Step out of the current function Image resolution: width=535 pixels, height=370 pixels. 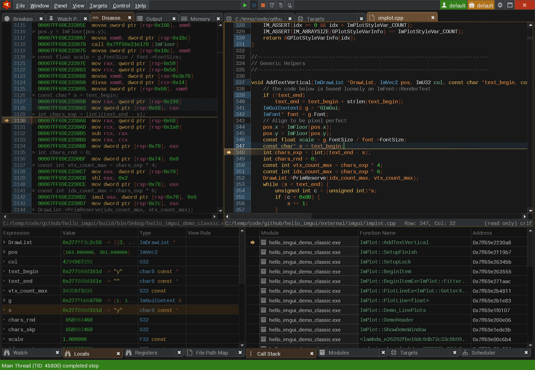point(289,5)
